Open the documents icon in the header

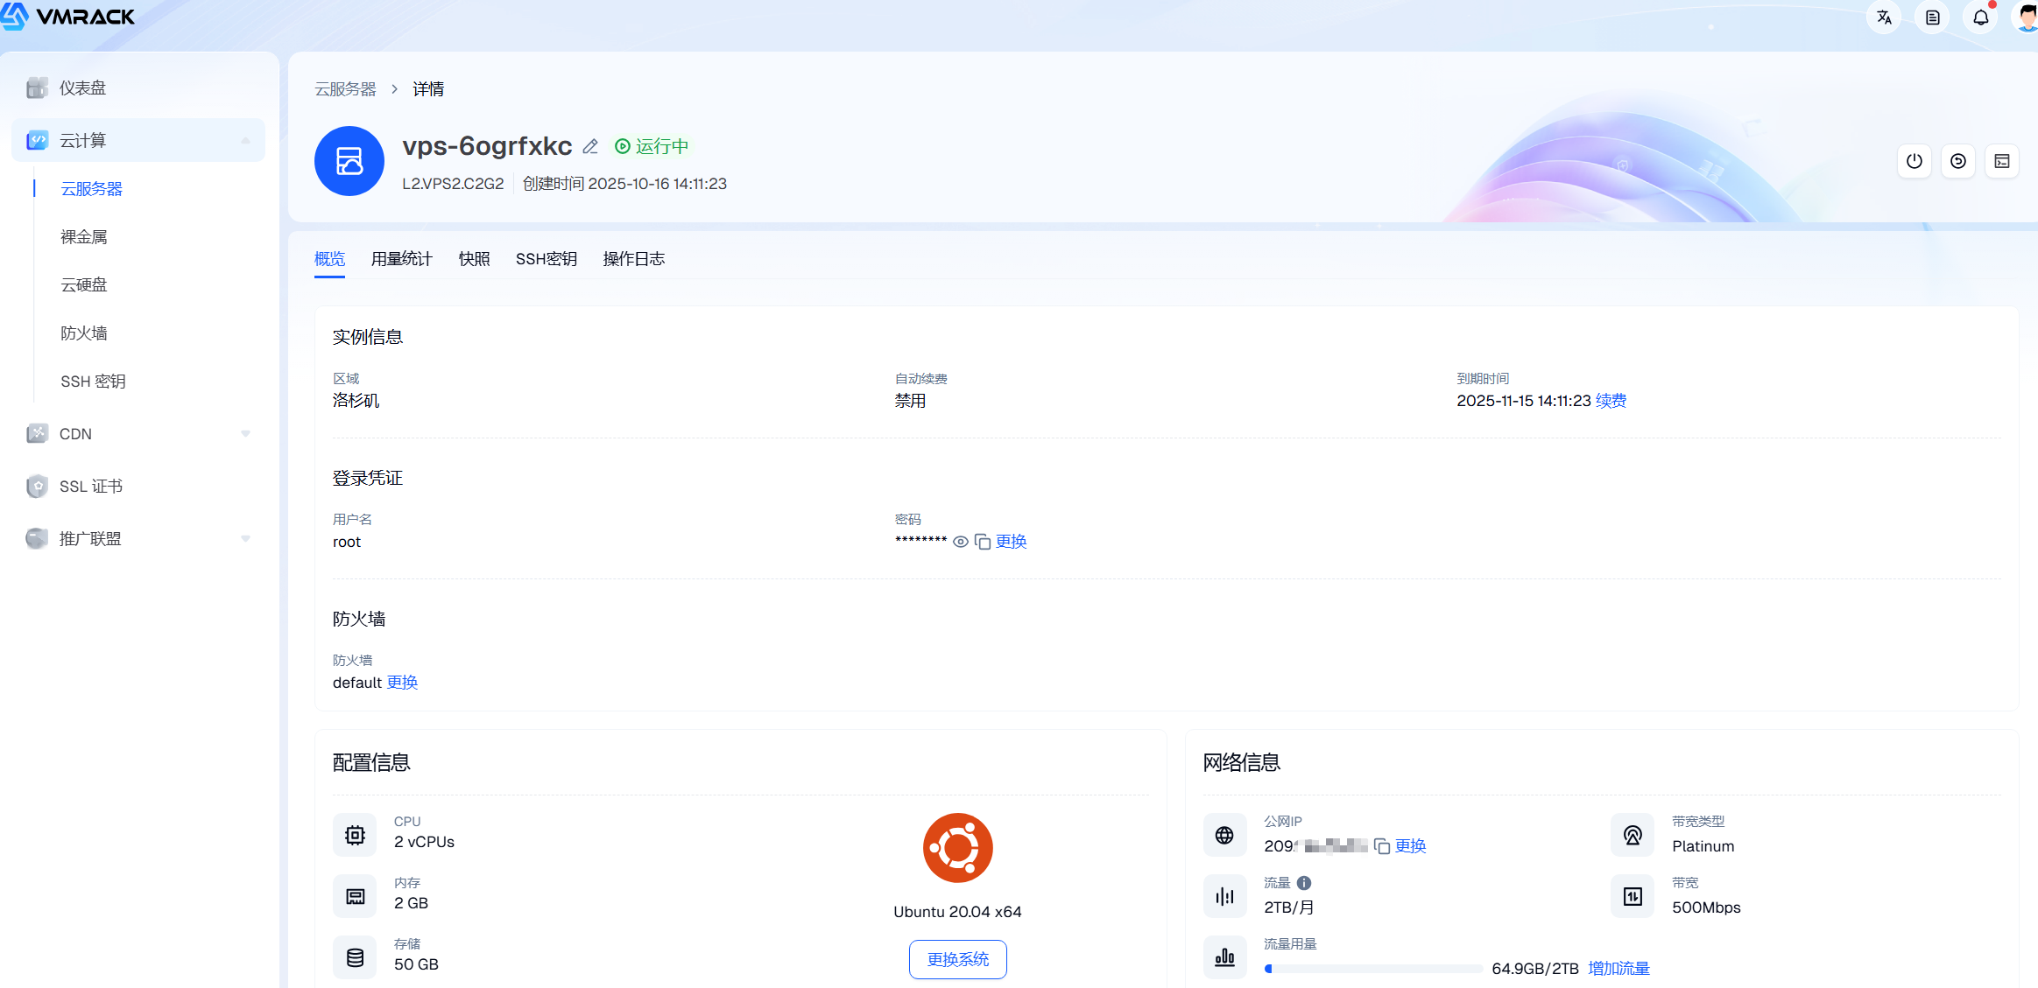click(x=1932, y=18)
